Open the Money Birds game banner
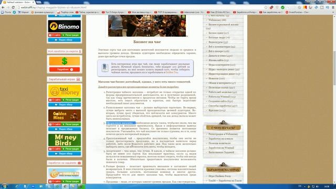The image size is (336, 189). point(65,140)
